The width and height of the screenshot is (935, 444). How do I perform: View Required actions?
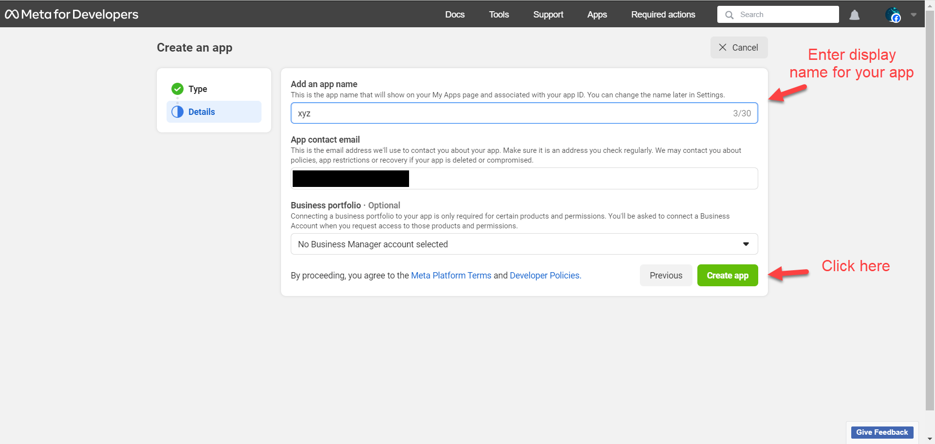[663, 15]
